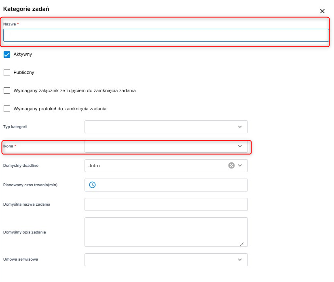Viewport: 334px width, 282px height.
Task: Click the Umowa serwisowa label
Action: click(21, 259)
